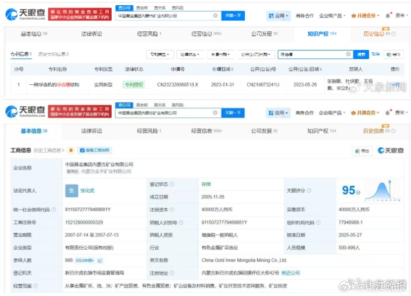Expand the 应用 menu on business-info page
The height and width of the screenshot is (296, 411).
coord(278,113)
